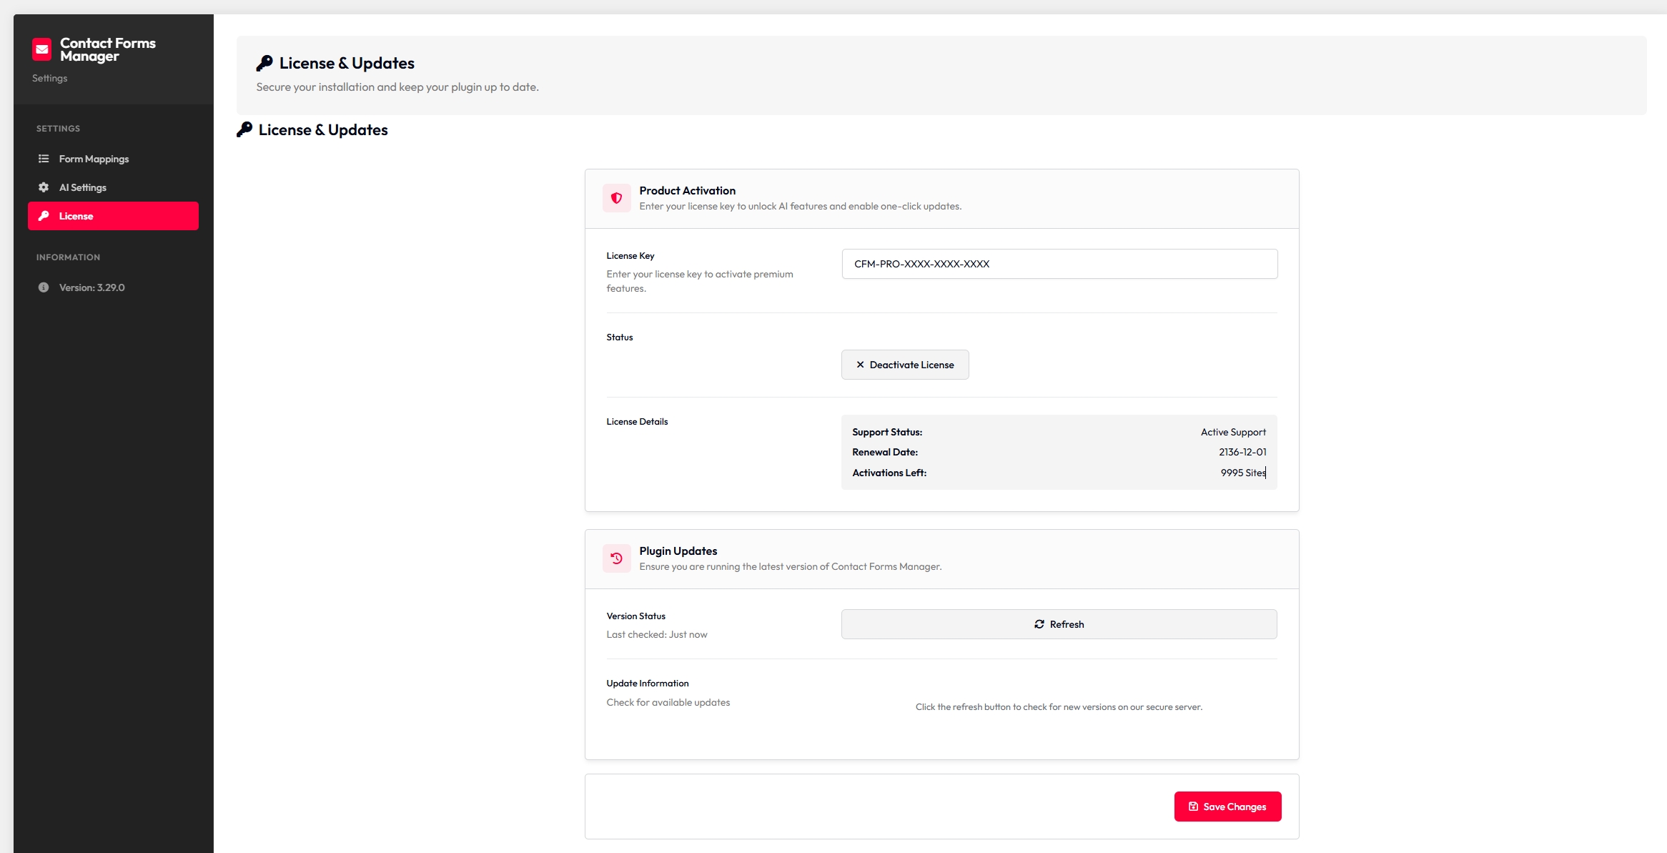Click Deactivate License
The image size is (1667, 853).
tap(905, 365)
